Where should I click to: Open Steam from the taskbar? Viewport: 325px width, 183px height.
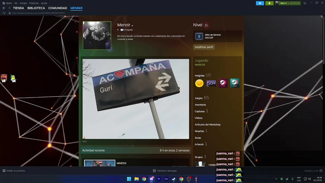tap(174, 179)
